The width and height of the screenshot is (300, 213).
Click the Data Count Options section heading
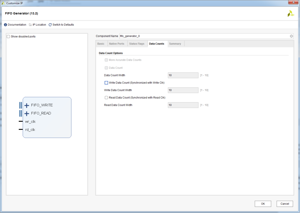tap(111, 53)
